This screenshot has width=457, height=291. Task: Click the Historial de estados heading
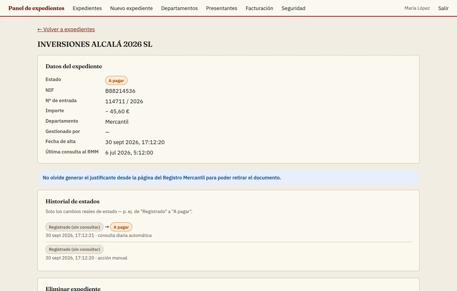(x=72, y=202)
